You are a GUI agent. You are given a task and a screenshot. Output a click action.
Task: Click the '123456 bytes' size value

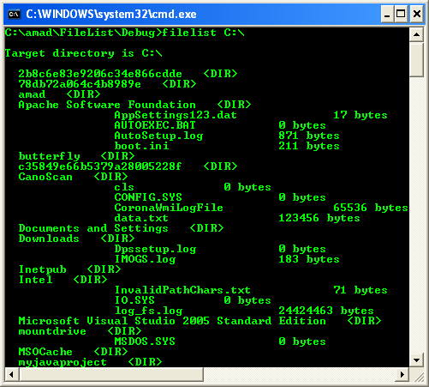click(x=319, y=218)
